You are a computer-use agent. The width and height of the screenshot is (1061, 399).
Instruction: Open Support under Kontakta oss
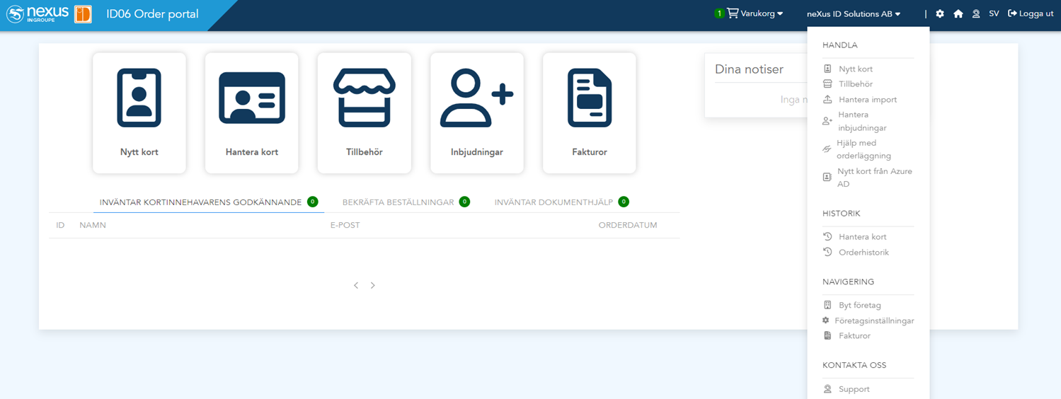[854, 390]
